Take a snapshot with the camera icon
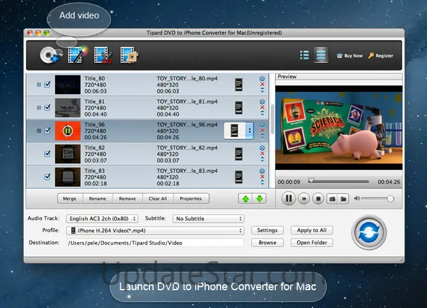Image resolution: width=427 pixels, height=308 pixels. pos(332,199)
